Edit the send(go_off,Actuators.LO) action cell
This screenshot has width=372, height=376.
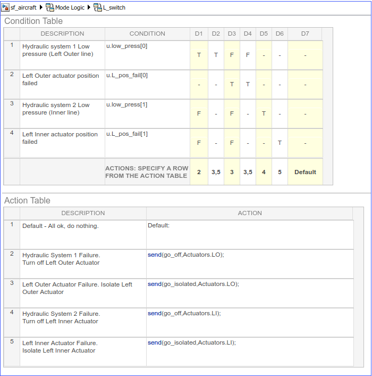250,264
